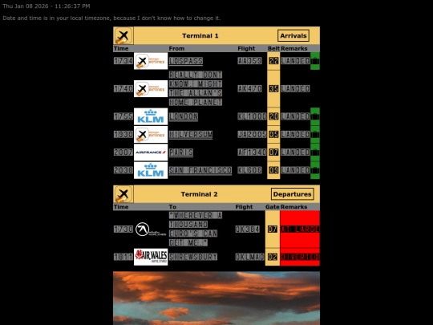The height and width of the screenshot is (325, 433).
Task: Click the DIVERTED red remark
Action: tap(300, 257)
